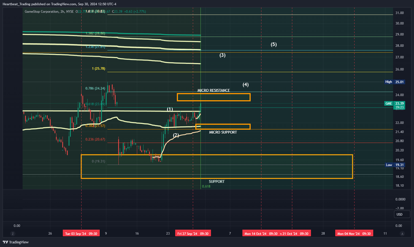Select the 0.786 (24.24) Fibonacci label
Screen dimensions: 414x247
pyautogui.click(x=95, y=88)
